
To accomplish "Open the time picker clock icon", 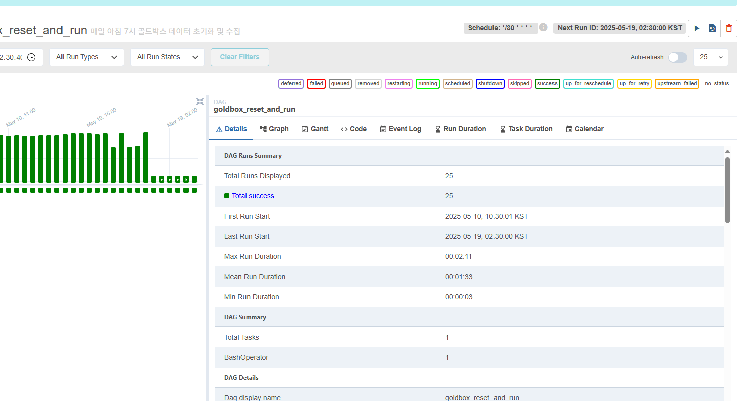I will click(31, 57).
